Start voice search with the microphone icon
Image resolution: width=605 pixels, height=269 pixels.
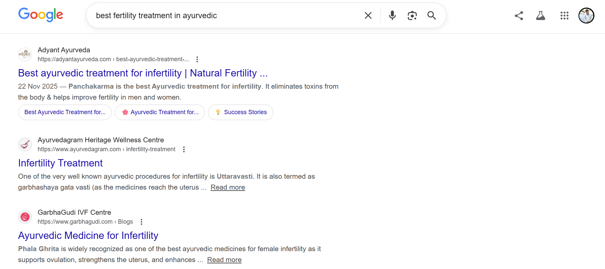click(x=392, y=15)
